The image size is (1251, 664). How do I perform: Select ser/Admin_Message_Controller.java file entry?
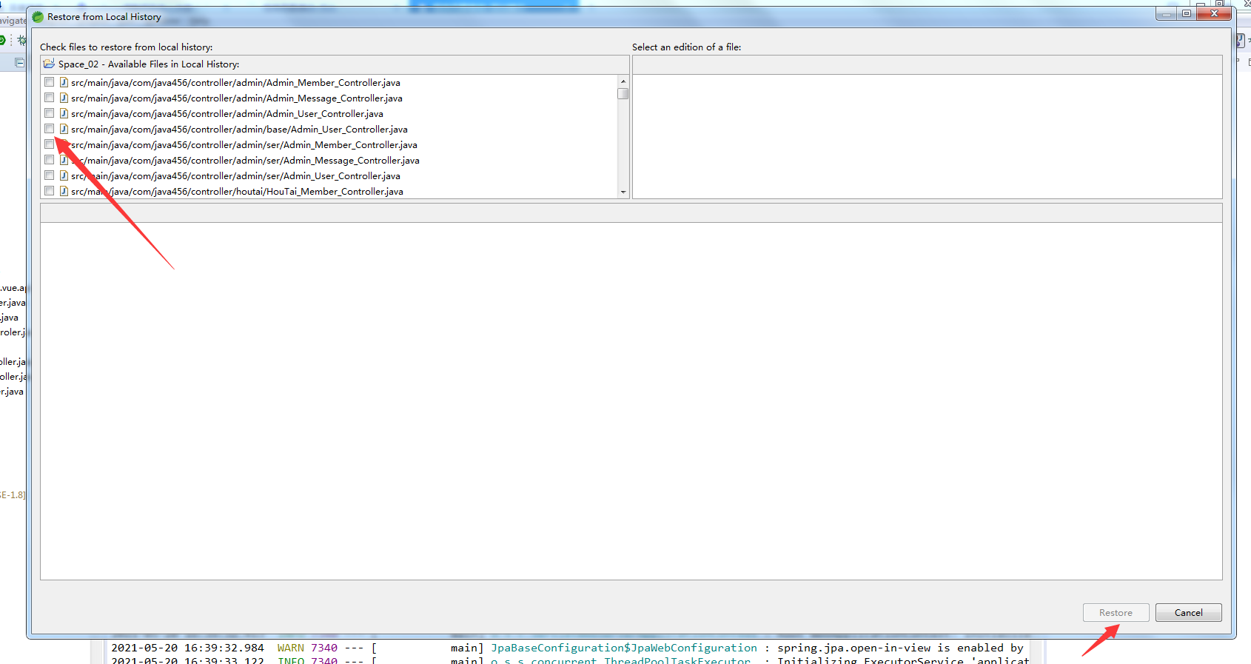[245, 161]
